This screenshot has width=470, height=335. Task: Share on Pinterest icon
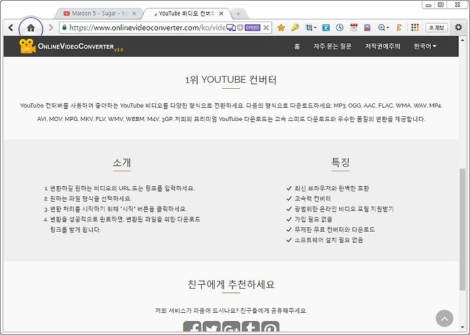[270, 328]
